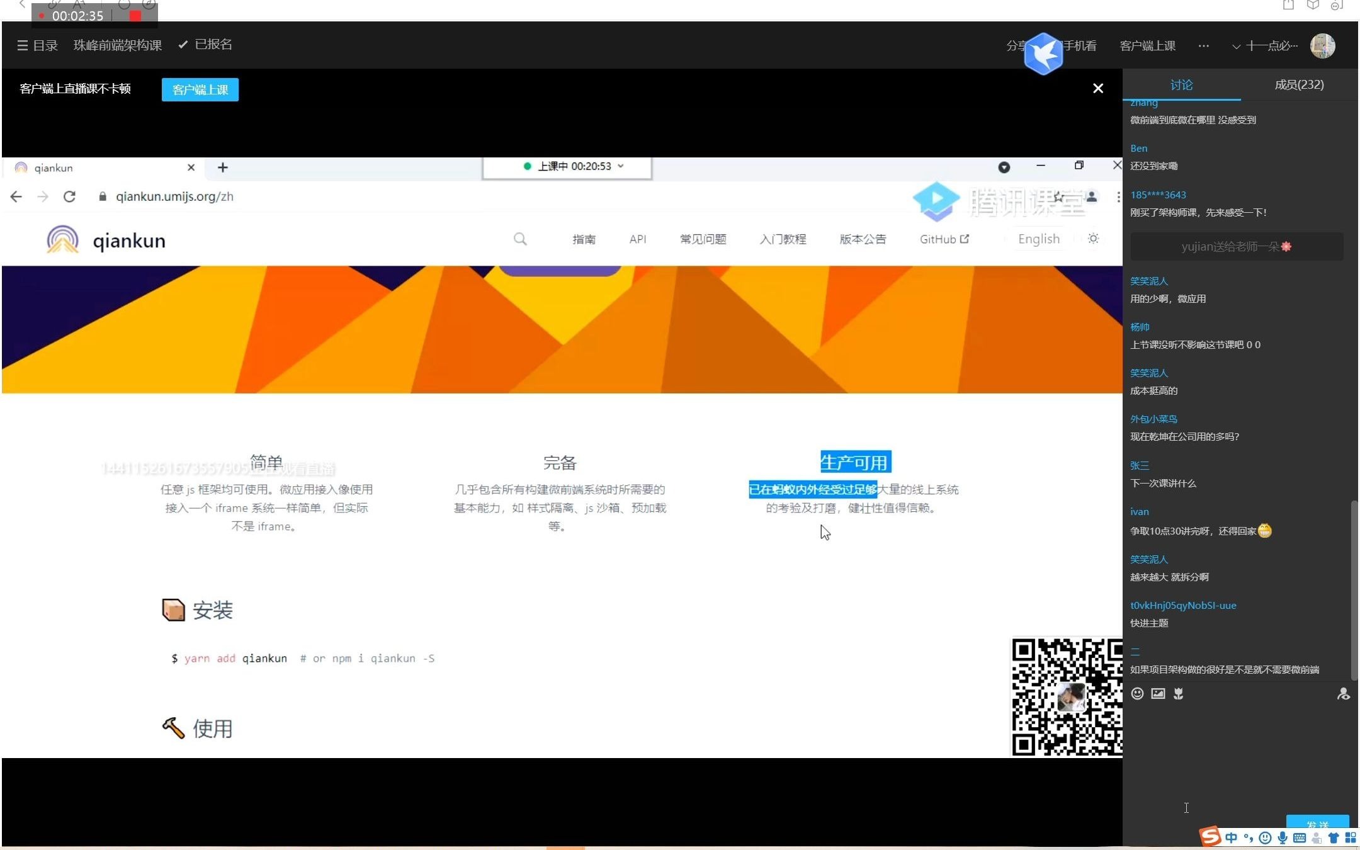Screen dimensions: 1360x850
Task: Attach an image to chat message
Action: click(x=1158, y=694)
